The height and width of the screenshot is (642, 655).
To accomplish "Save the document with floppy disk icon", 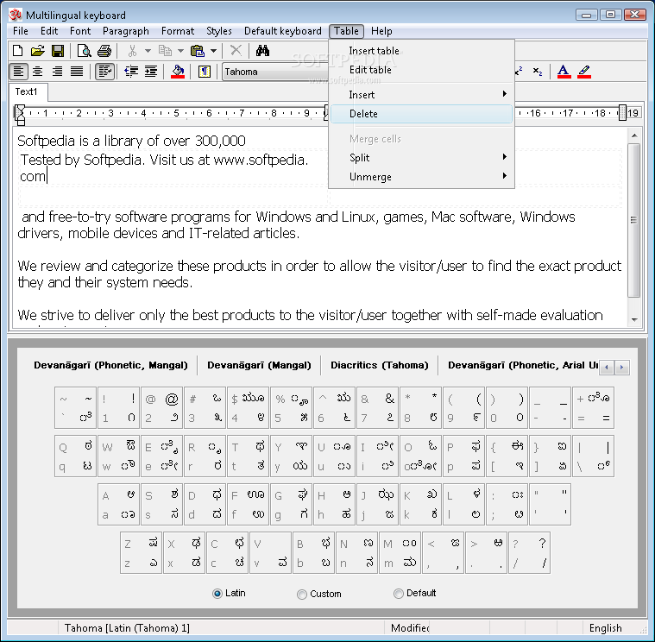I will [57, 51].
